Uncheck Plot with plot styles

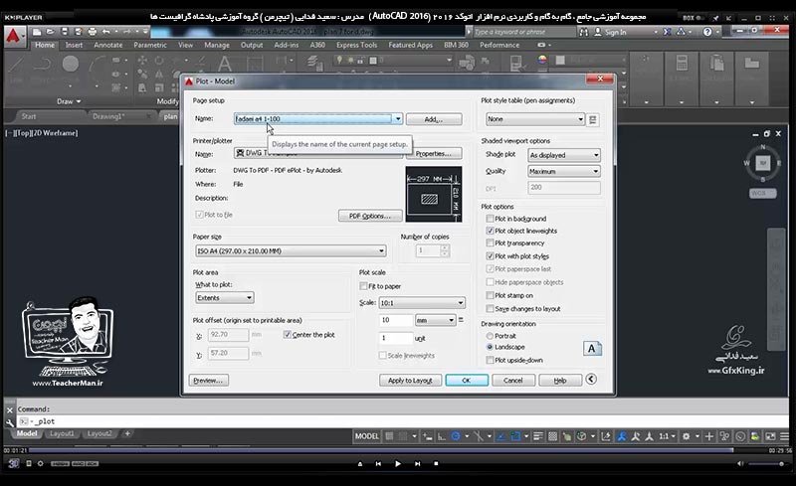click(490, 256)
